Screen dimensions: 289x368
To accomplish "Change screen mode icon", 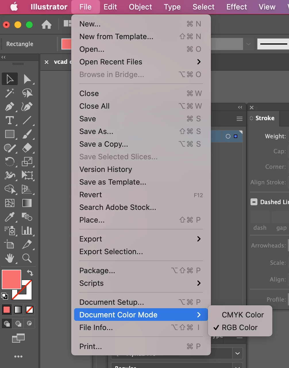I will [18, 338].
